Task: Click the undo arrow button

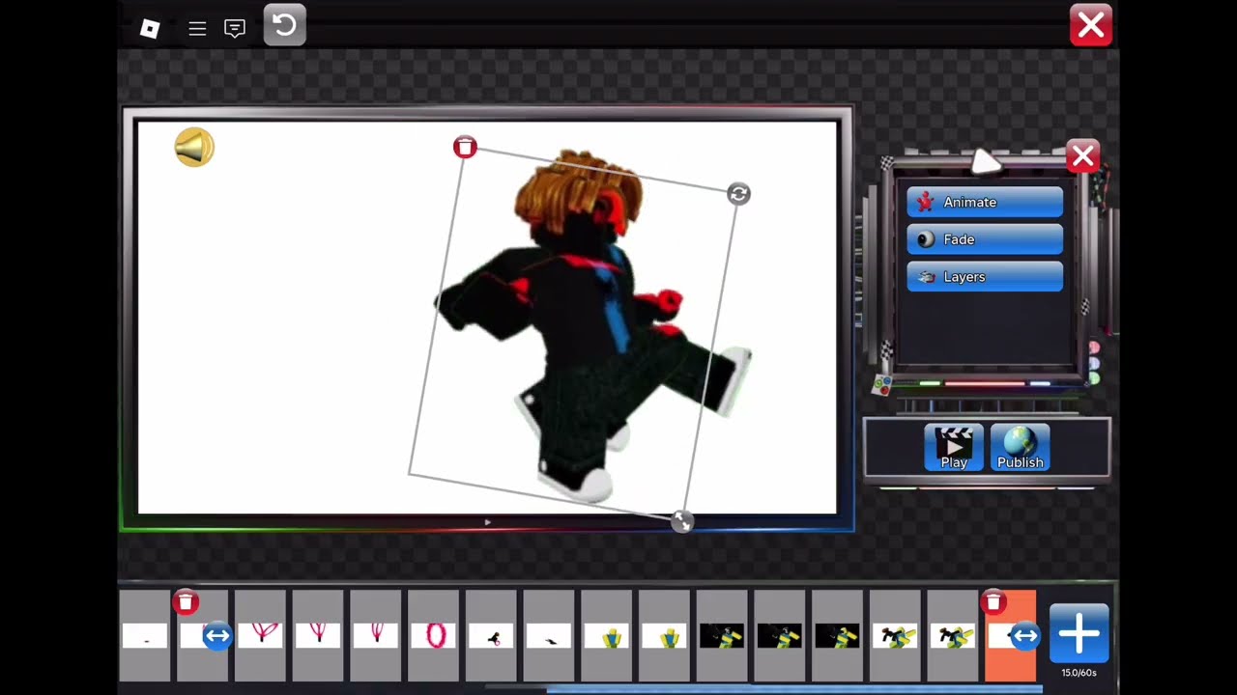Action: (284, 25)
